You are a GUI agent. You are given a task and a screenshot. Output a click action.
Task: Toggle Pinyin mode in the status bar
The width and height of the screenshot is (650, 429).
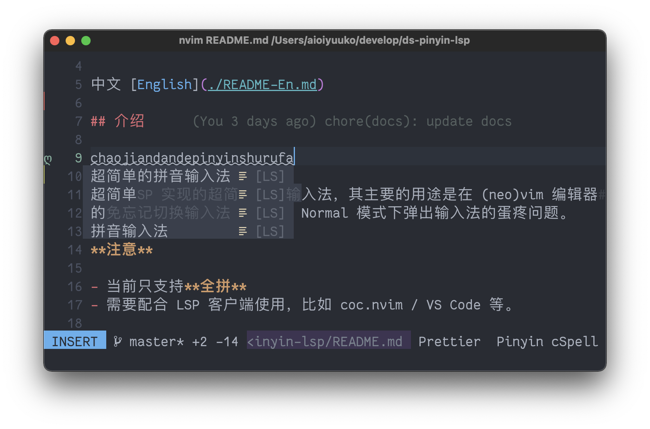520,341
